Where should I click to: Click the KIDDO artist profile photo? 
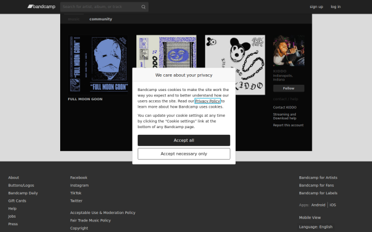click(288, 51)
